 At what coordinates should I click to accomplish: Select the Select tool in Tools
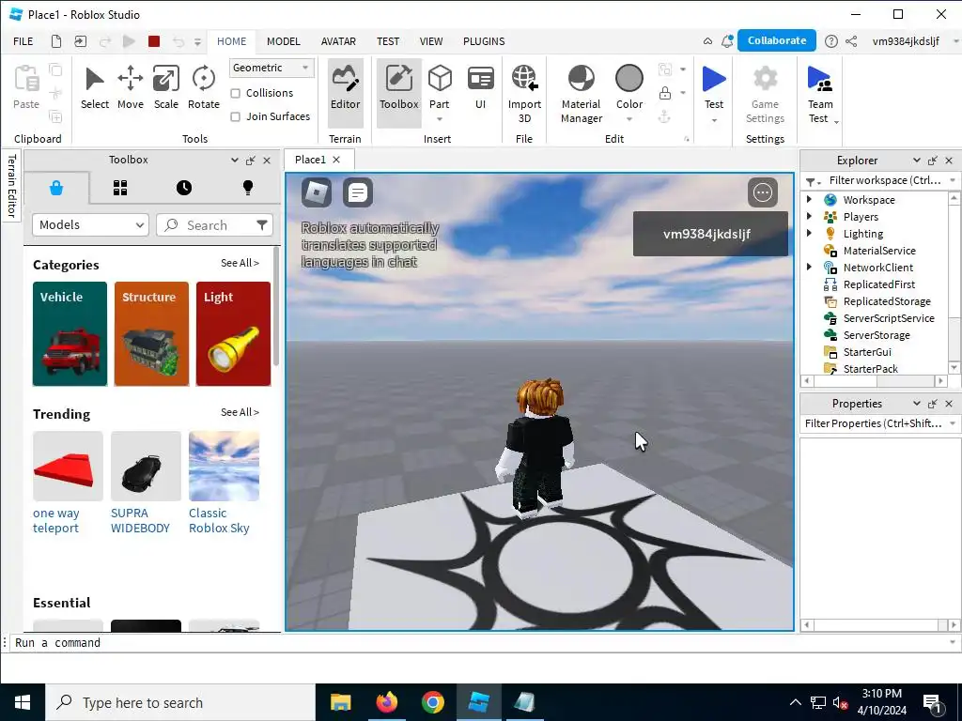click(x=95, y=88)
